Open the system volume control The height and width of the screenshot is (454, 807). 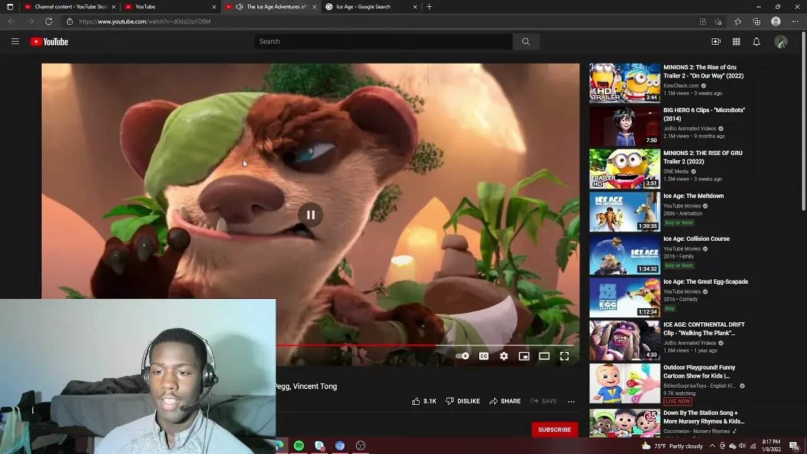pyautogui.click(x=742, y=446)
